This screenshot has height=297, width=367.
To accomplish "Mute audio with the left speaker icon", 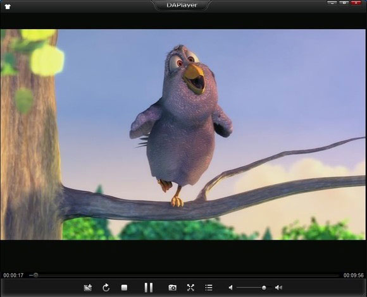I will [230, 288].
